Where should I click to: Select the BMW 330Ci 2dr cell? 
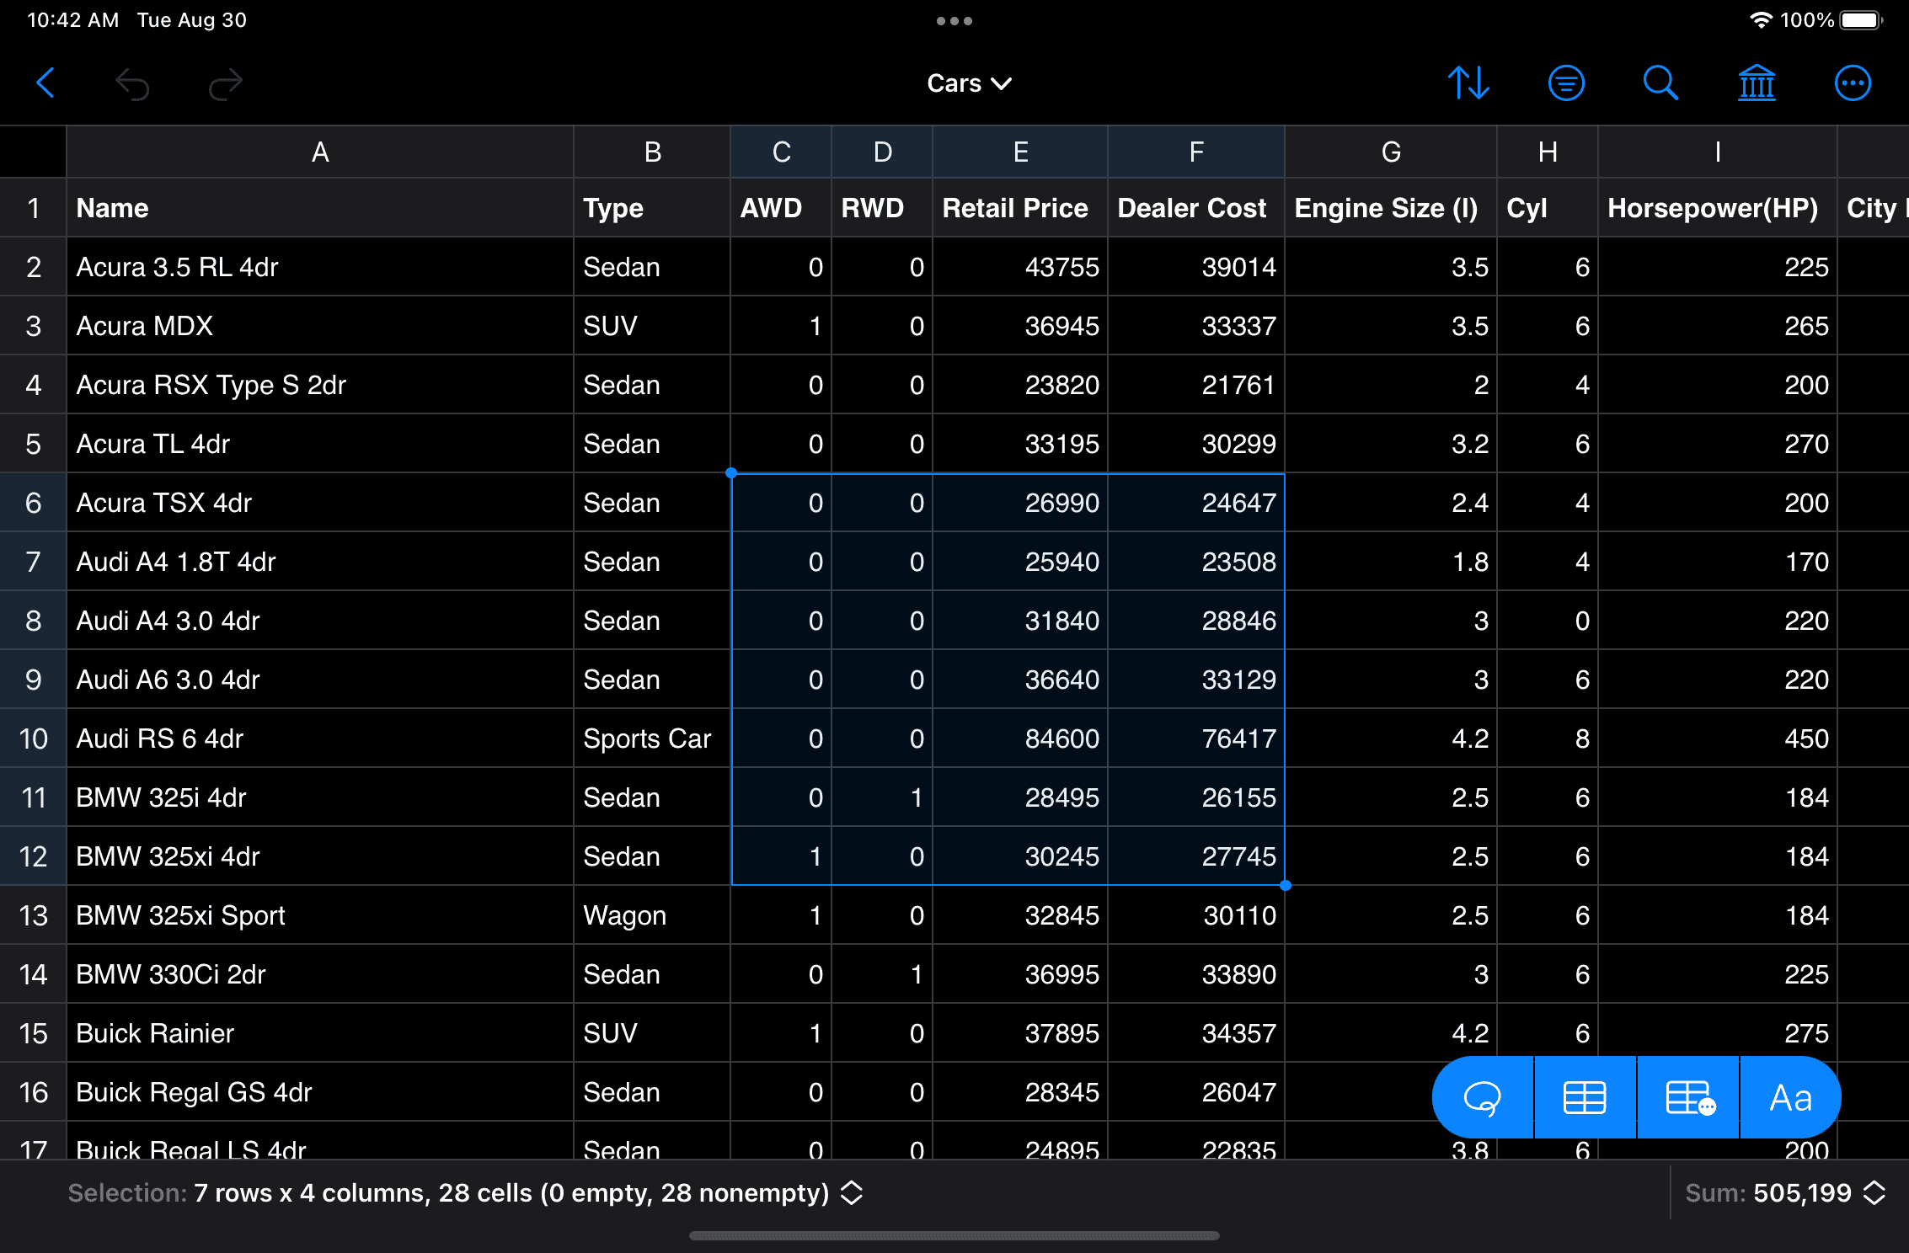pyautogui.click(x=320, y=974)
